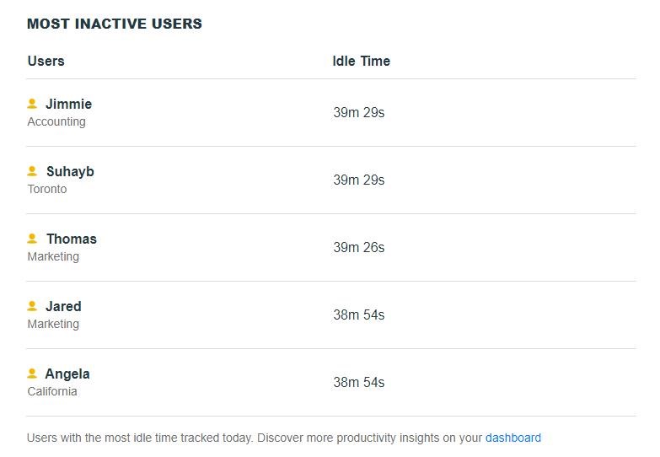Click the Idle Time column header

(x=361, y=61)
